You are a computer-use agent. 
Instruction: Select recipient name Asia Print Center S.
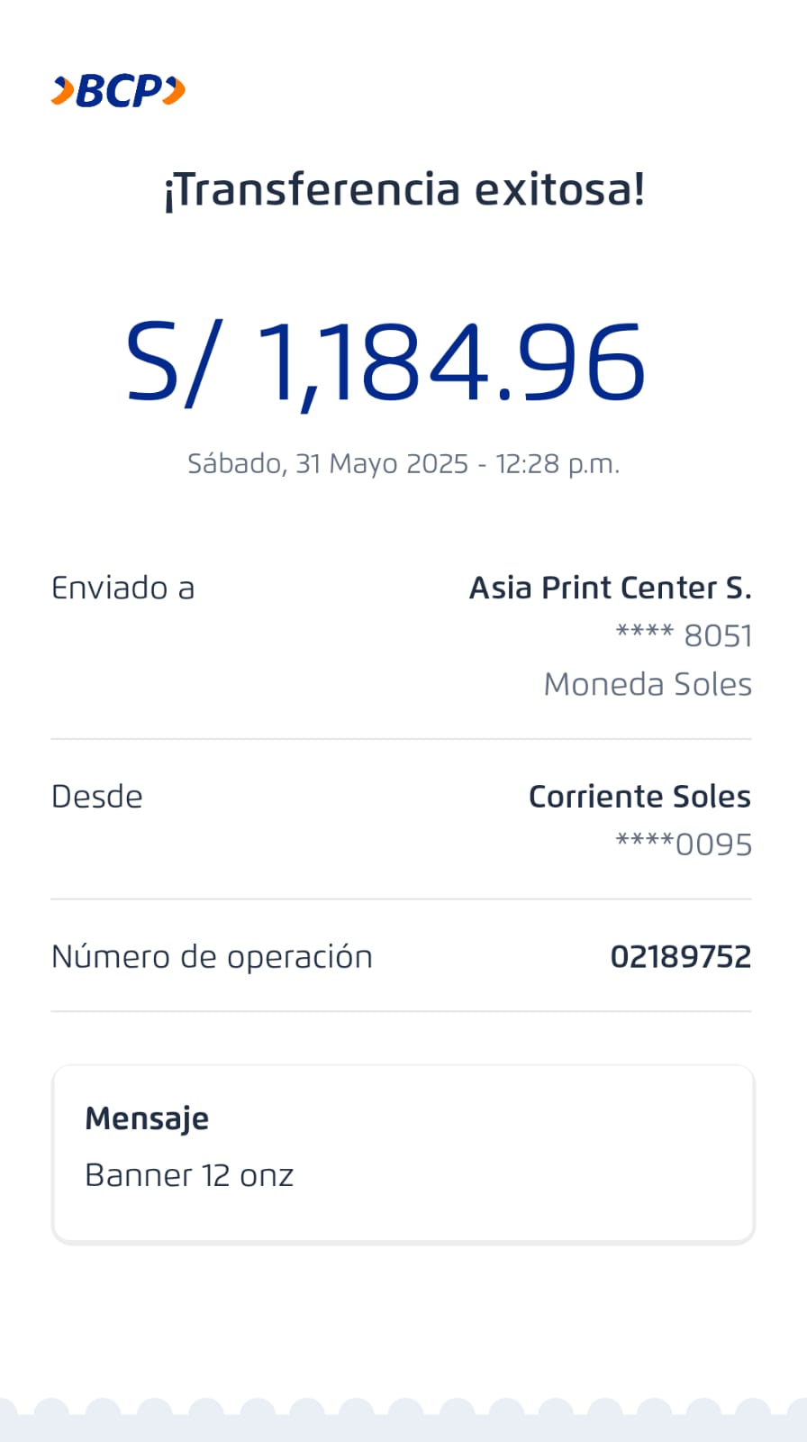tap(610, 589)
